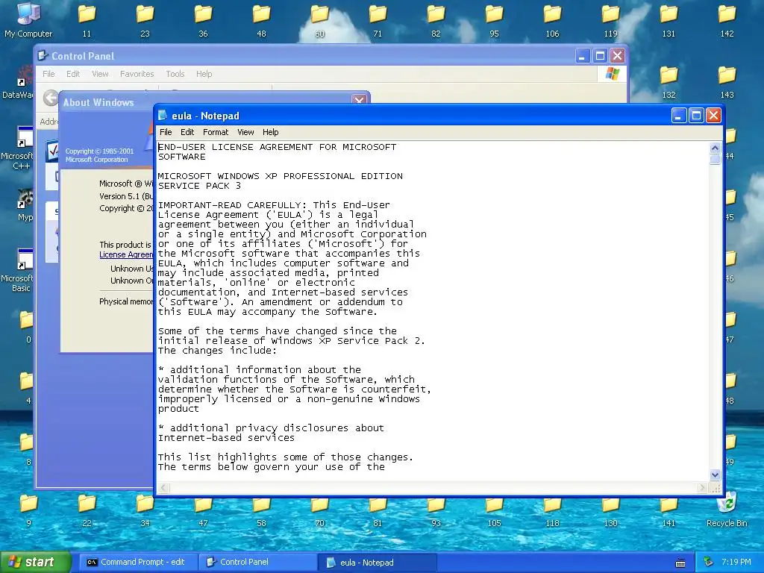Select desktop folder labeled 132
This screenshot has width=764, height=573.
[668, 82]
